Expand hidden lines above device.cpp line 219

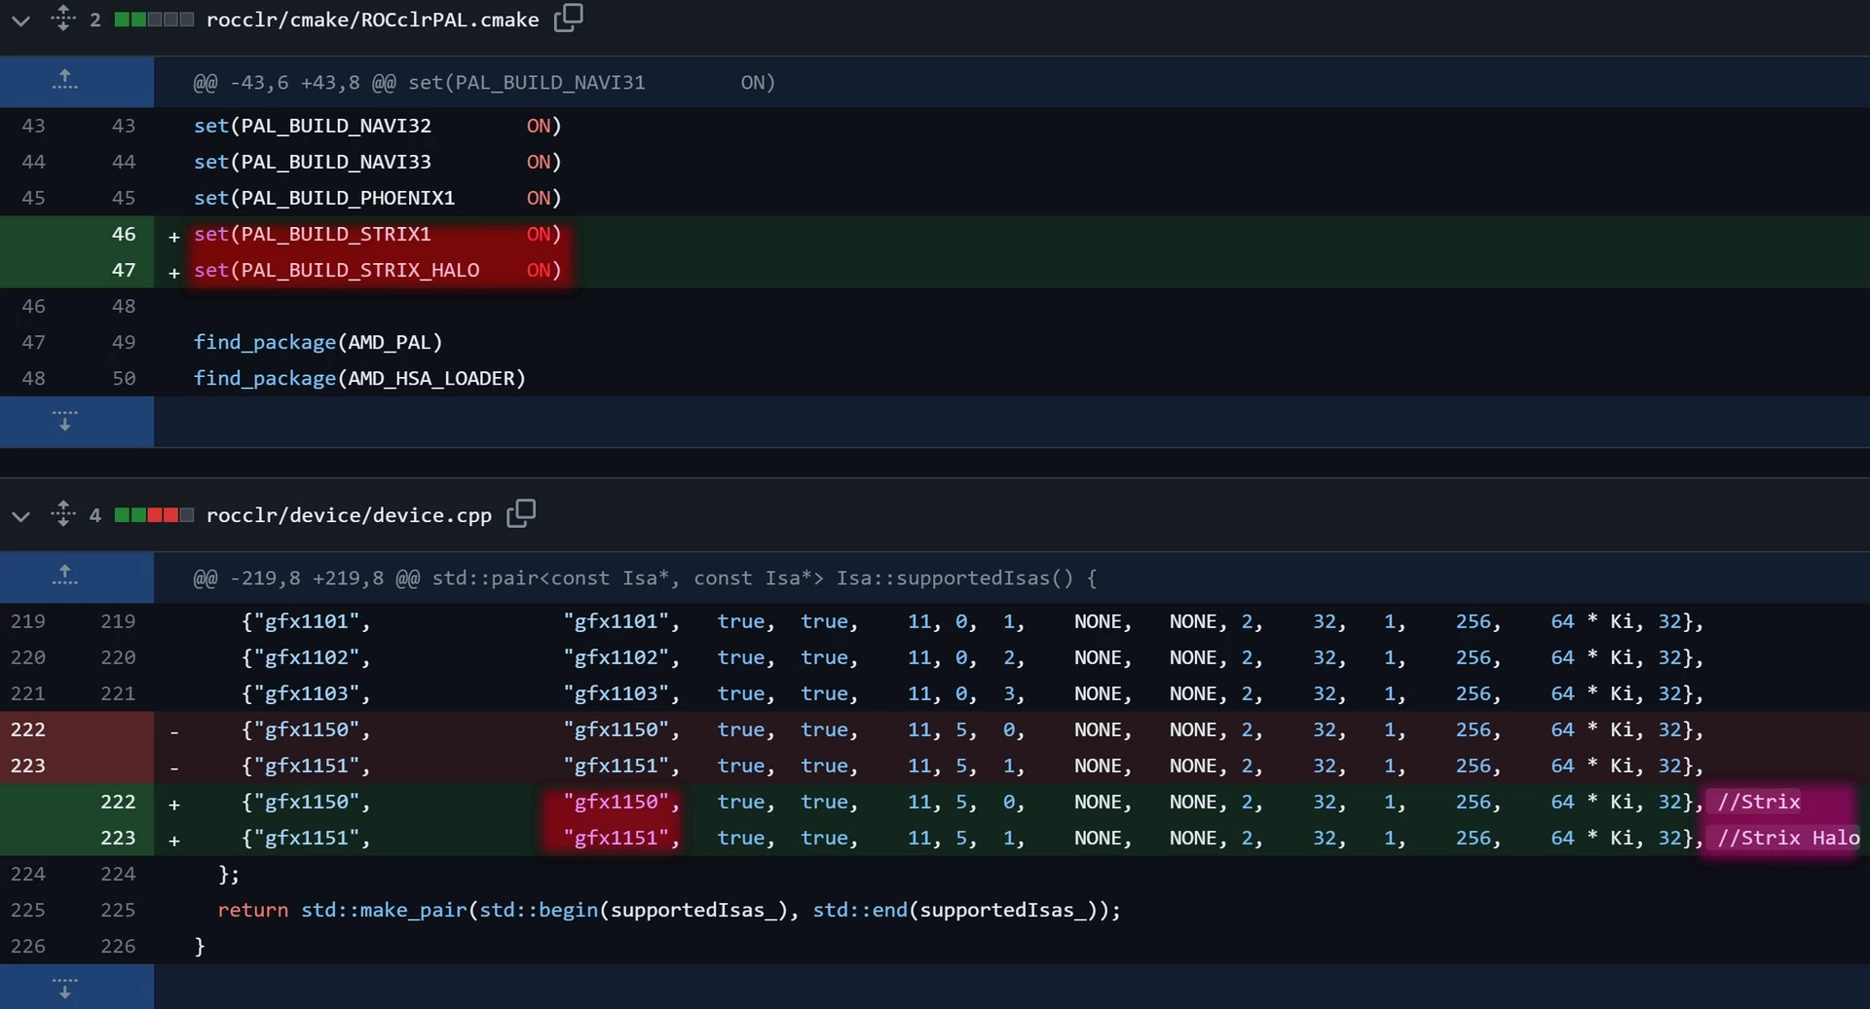(x=65, y=577)
